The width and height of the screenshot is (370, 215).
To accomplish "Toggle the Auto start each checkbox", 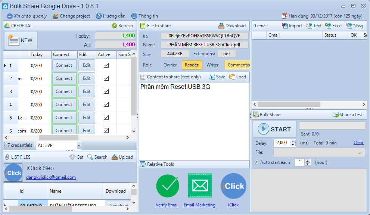I will click(x=256, y=162).
